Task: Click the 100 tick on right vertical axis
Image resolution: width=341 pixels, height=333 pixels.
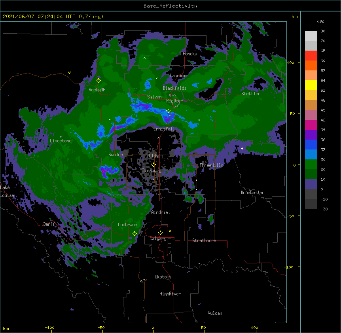Action: tap(290, 62)
